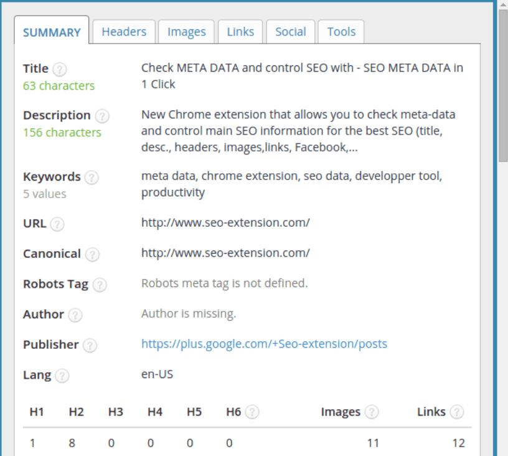Image resolution: width=508 pixels, height=456 pixels.
Task: Select the SUMMARY tab
Action: tap(52, 32)
